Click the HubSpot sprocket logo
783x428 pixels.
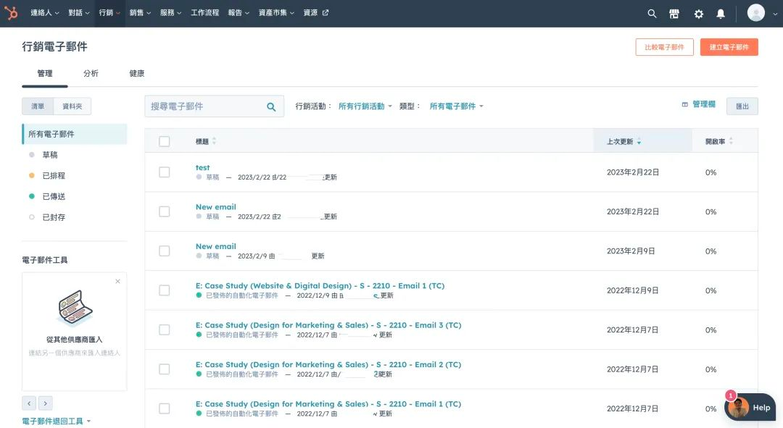(12, 13)
